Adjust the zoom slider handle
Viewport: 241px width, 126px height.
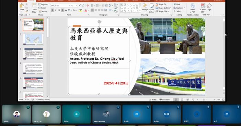tap(204, 100)
